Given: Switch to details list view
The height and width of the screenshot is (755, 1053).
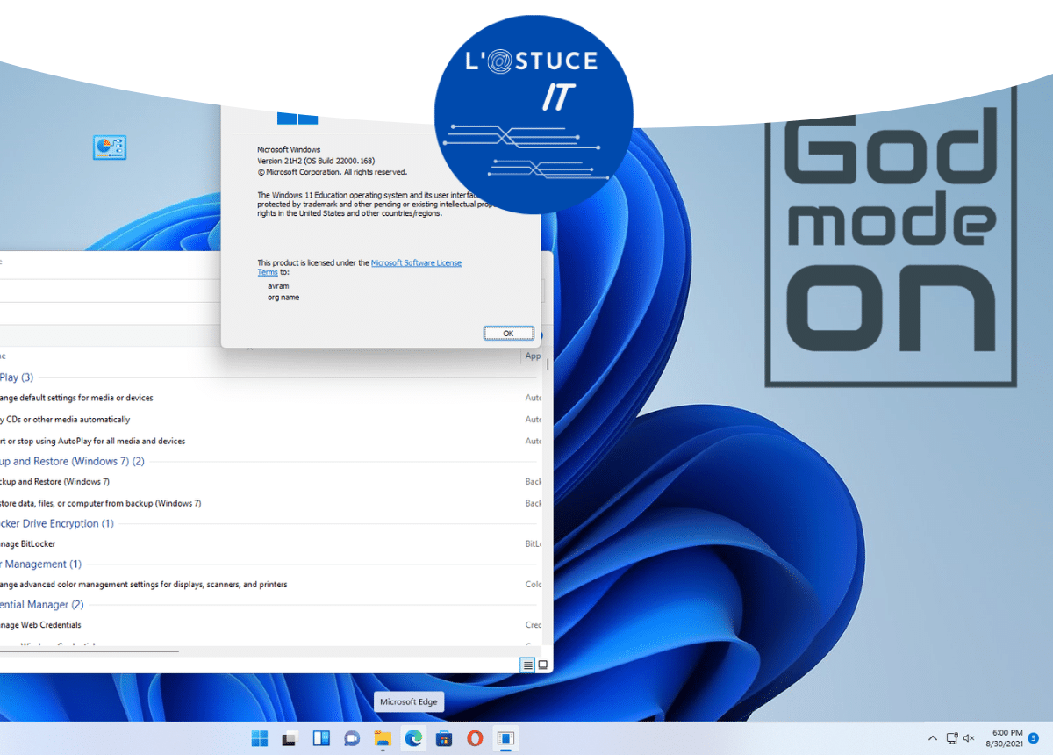Looking at the screenshot, I should pyautogui.click(x=527, y=665).
